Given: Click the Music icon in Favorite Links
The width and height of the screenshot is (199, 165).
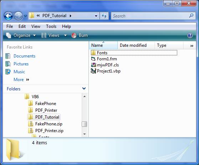Looking at the screenshot, I should point(8,72).
